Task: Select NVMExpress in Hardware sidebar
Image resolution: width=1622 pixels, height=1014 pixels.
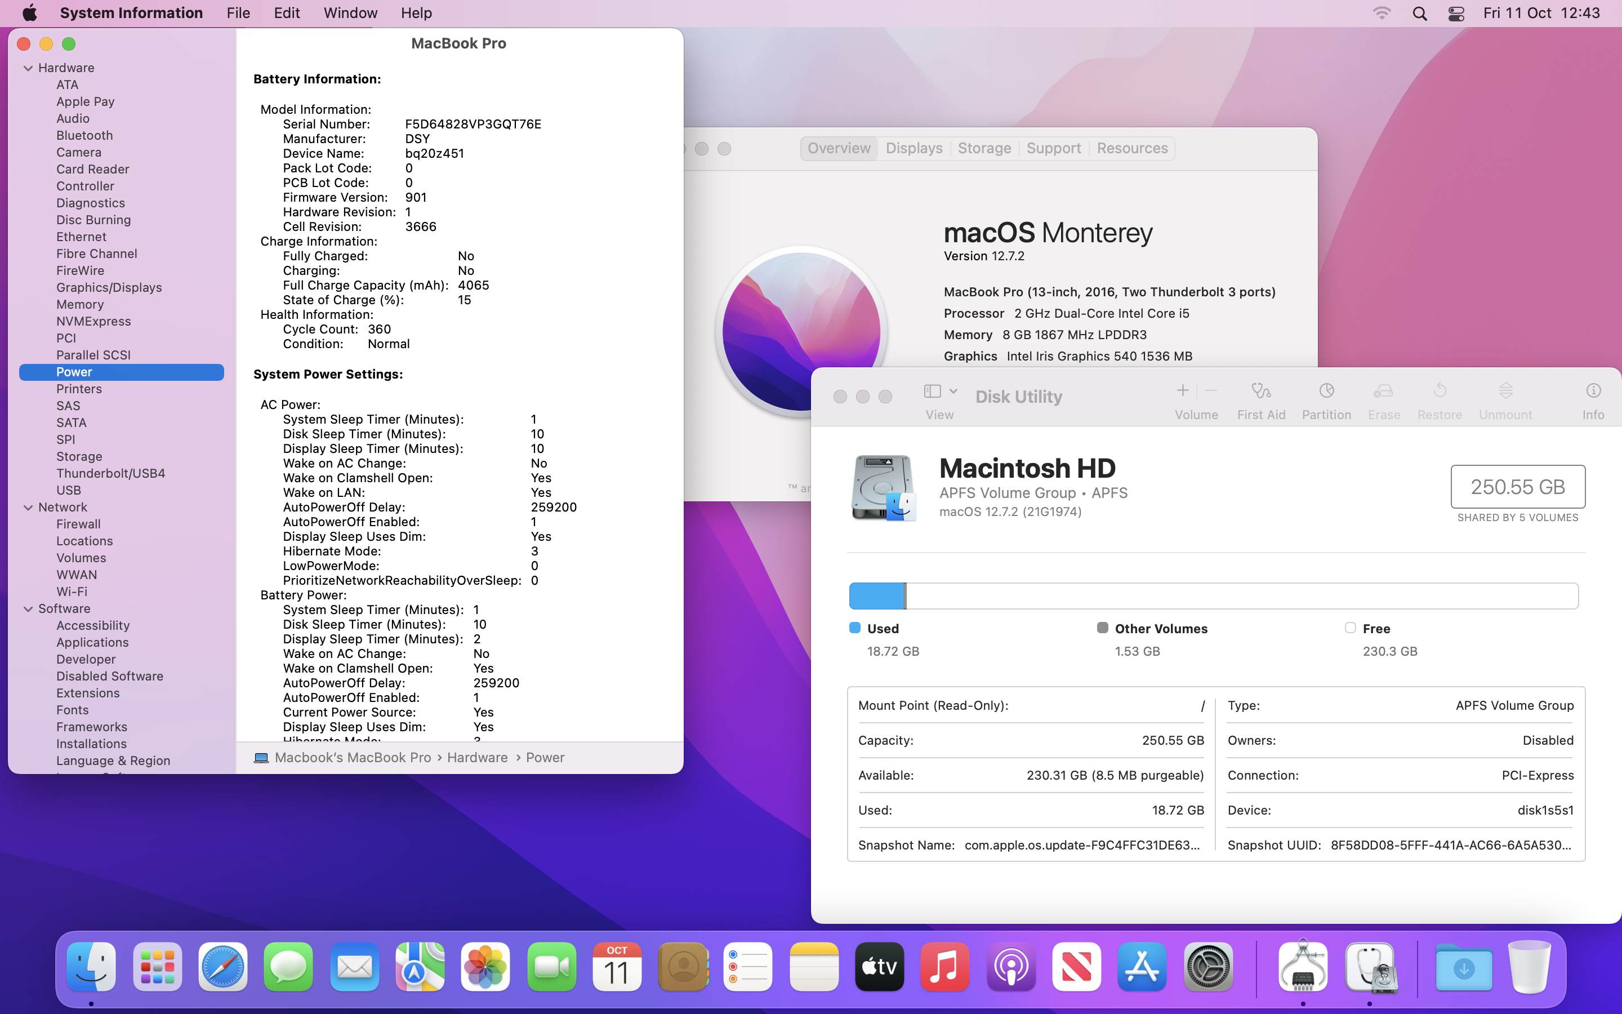Action: (94, 321)
